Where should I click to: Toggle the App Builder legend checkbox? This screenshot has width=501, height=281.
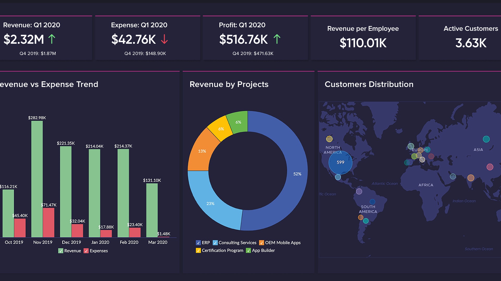[248, 251]
